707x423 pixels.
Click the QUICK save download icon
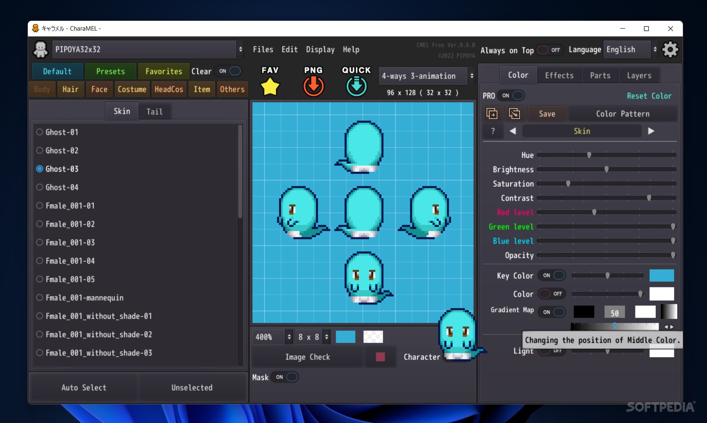click(357, 87)
